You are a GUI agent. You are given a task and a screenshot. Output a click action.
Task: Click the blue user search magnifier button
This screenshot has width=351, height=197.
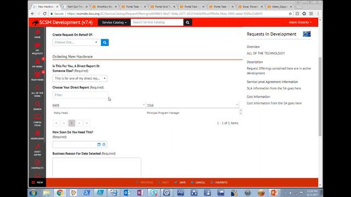point(105,43)
